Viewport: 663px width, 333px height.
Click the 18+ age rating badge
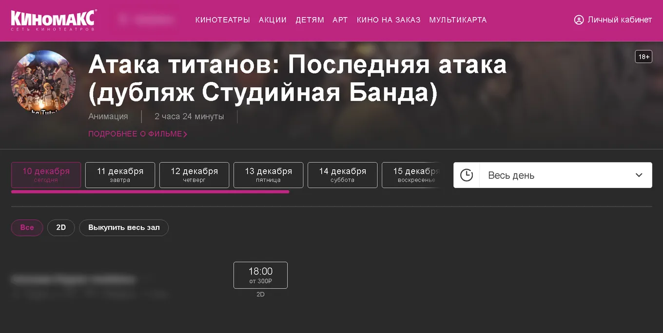coord(643,57)
